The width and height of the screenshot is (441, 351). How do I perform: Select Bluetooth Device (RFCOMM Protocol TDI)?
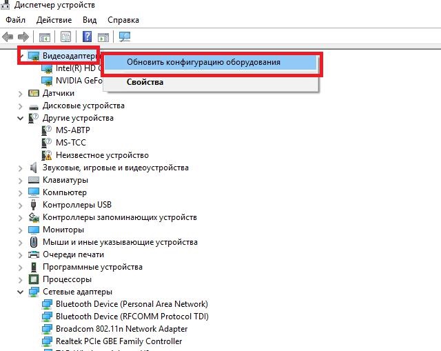point(132,317)
